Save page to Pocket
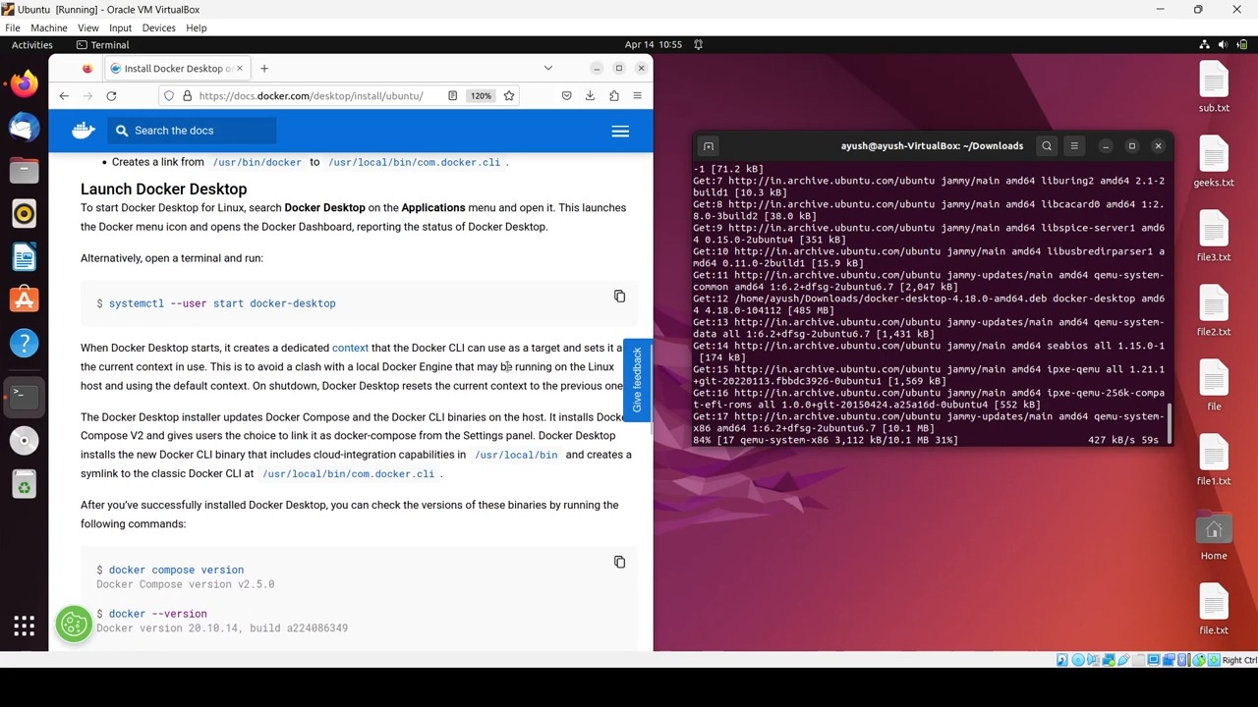 566,95
